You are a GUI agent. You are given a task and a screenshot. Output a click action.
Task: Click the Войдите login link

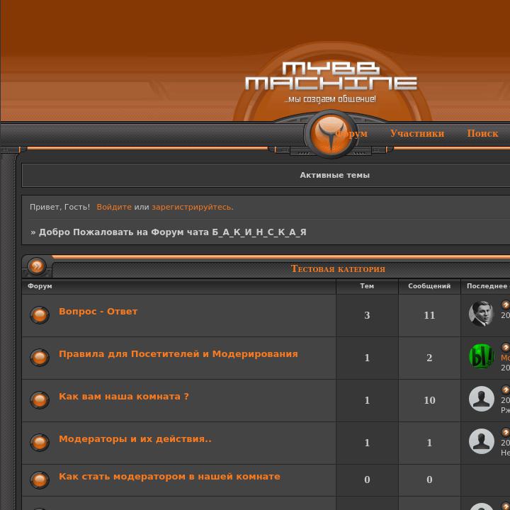pos(114,207)
